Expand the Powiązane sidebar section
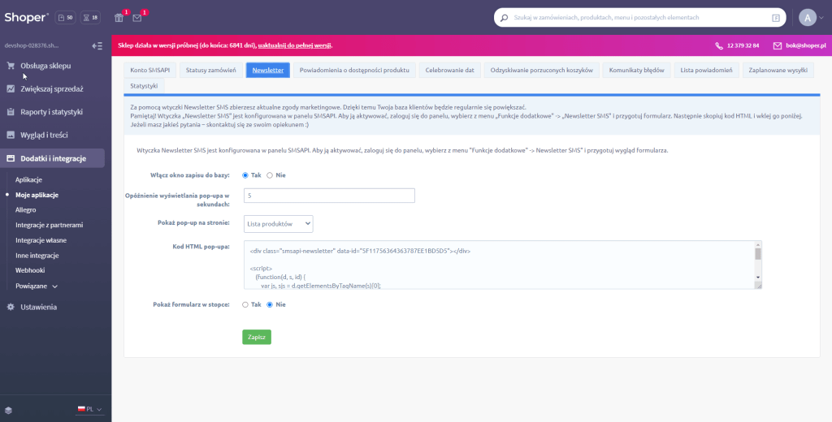Screen dimensions: 832x422 [x=37, y=286]
